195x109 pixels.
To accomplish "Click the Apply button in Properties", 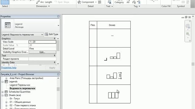I will click(x=52, y=68).
